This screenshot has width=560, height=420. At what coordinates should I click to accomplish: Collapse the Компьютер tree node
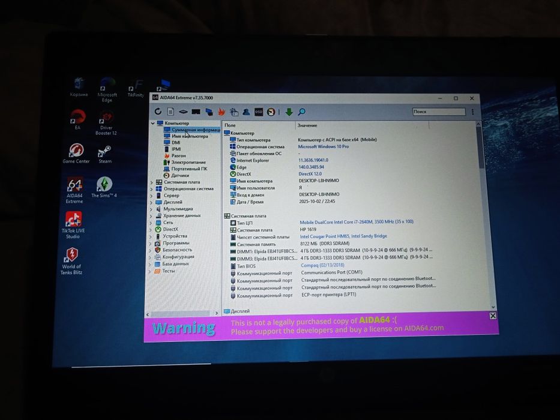click(x=153, y=123)
